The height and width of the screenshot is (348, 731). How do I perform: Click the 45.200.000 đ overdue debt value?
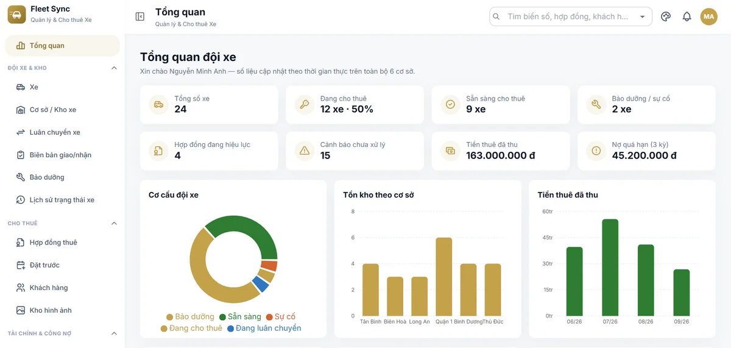pyautogui.click(x=644, y=155)
